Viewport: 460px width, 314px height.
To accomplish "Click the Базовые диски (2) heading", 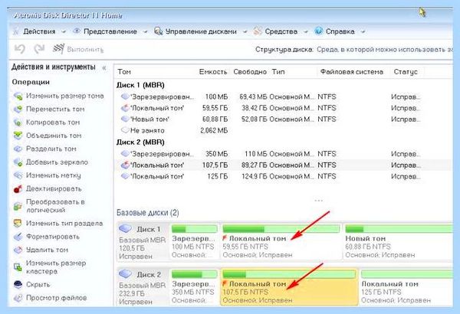I will click(147, 213).
